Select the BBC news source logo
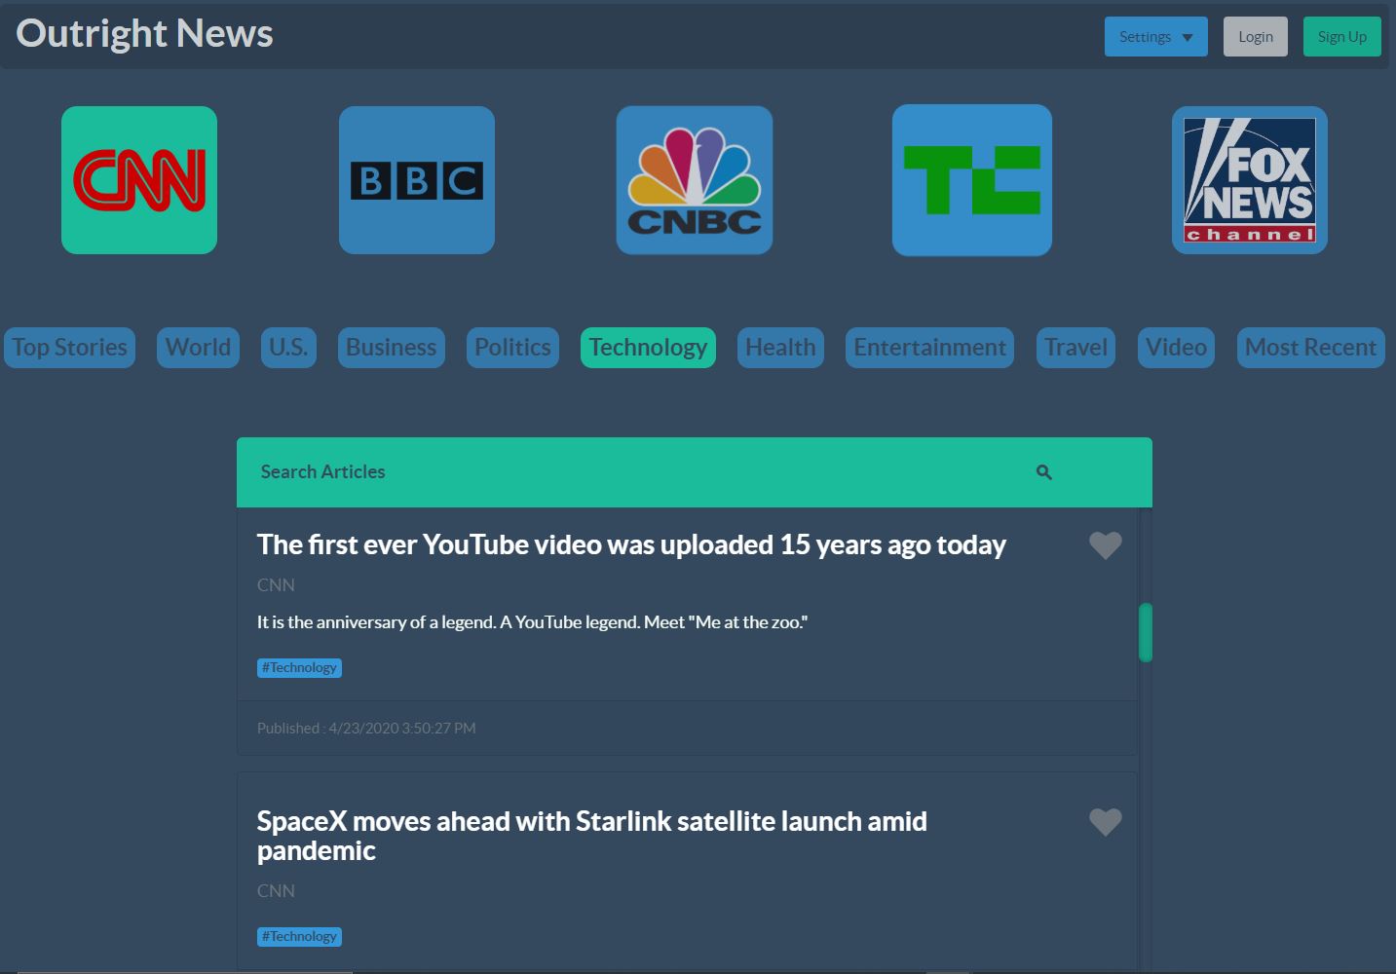Screen dimensions: 1396x974 pos(417,180)
